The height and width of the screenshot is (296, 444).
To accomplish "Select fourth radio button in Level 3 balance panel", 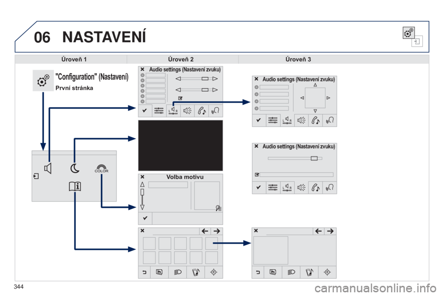I will coord(256,108).
